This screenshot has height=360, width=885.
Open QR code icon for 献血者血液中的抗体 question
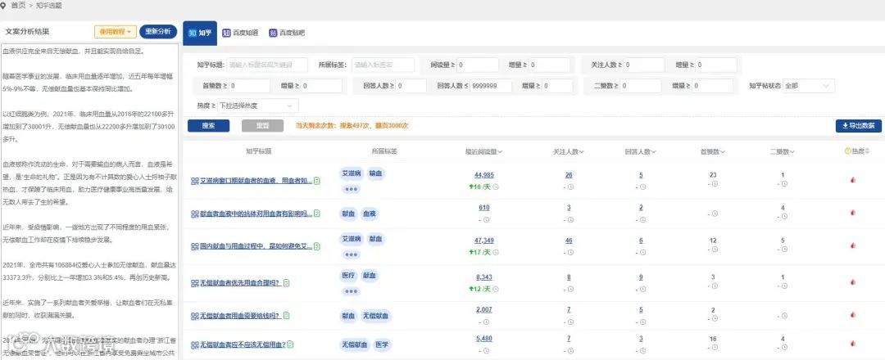click(195, 214)
